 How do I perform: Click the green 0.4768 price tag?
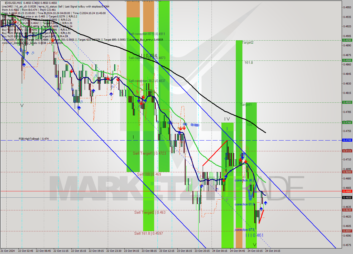click(x=347, y=122)
